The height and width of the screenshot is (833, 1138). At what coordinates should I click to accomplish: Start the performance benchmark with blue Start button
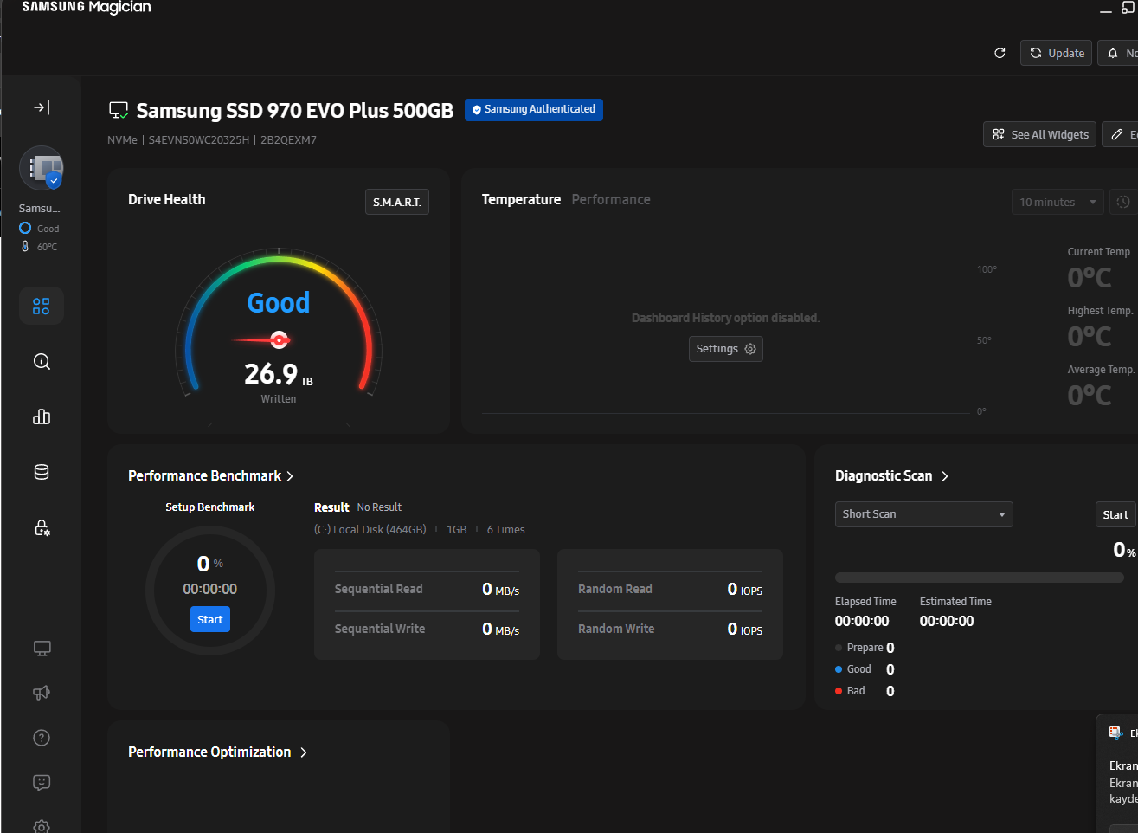210,619
